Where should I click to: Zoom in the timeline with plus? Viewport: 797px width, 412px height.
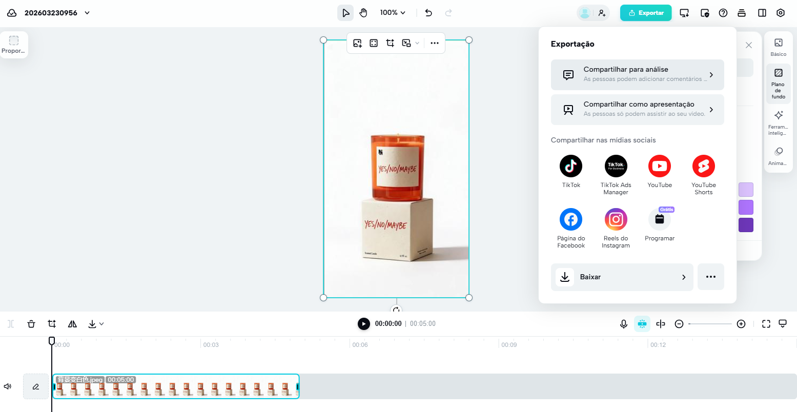coord(741,324)
